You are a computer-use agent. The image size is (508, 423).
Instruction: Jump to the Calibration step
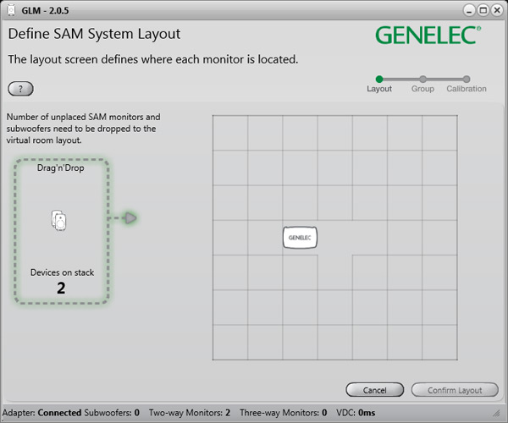(x=467, y=80)
